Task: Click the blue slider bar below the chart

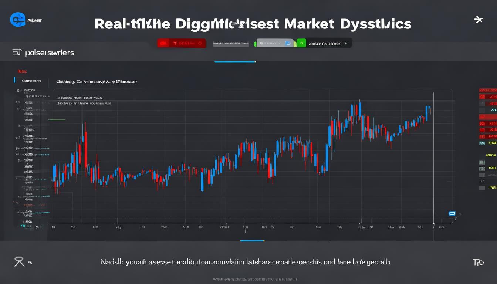Action: coord(252,241)
